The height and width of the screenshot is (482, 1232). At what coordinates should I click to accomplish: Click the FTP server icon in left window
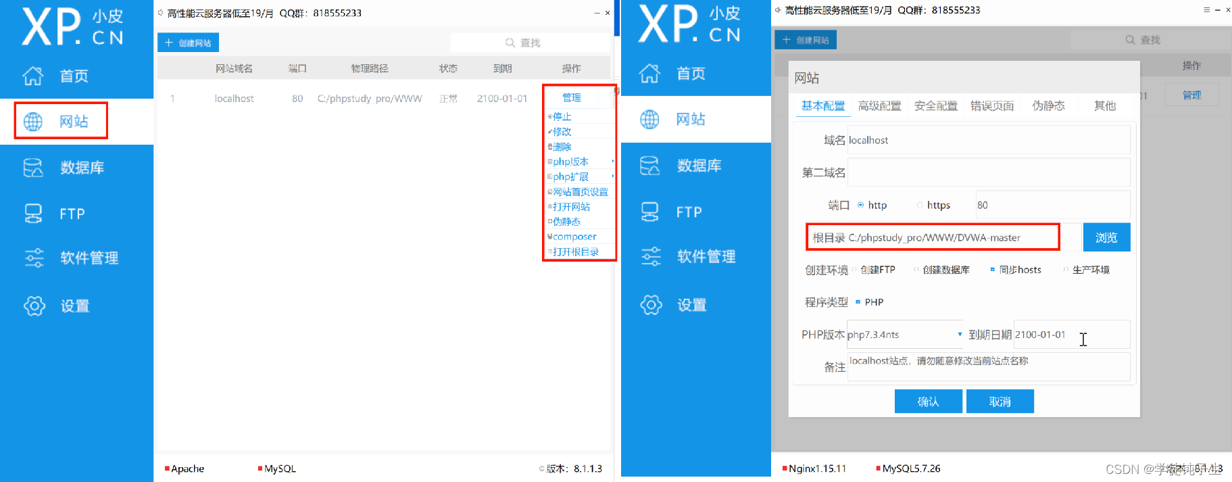pos(33,214)
